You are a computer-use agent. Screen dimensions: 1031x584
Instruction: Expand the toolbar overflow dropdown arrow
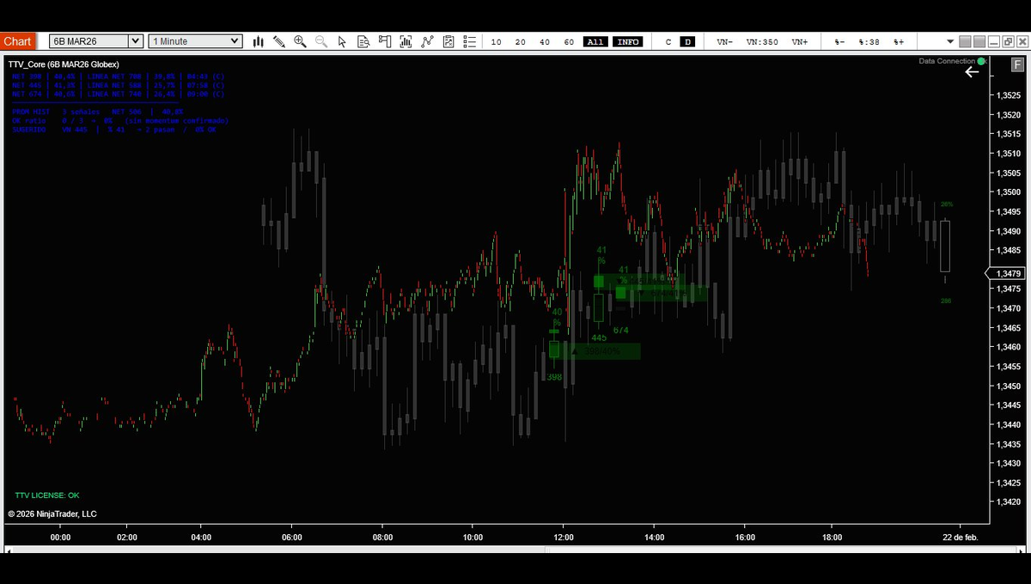coord(951,41)
